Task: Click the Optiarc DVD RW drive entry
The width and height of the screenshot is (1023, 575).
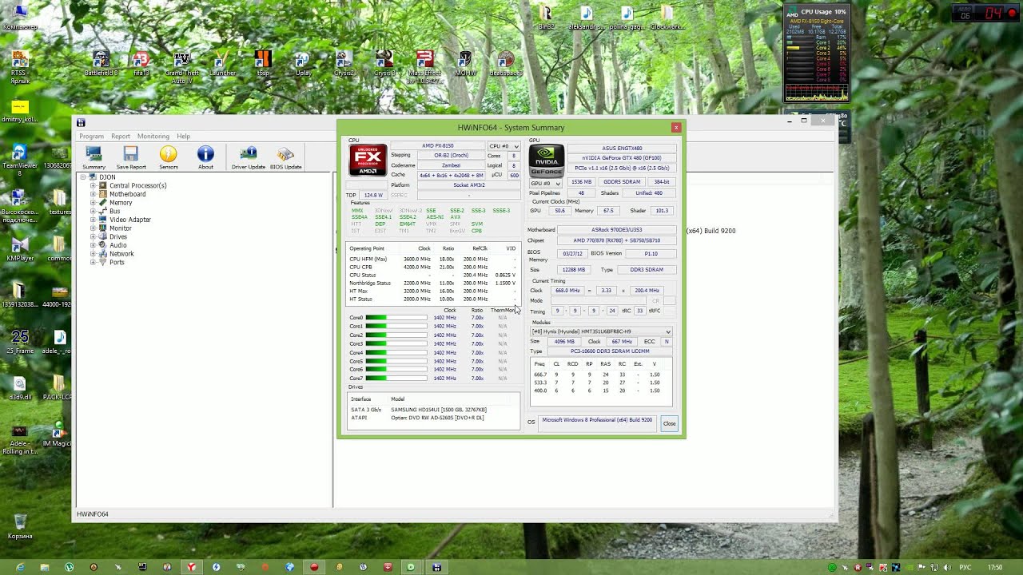Action: 437,418
